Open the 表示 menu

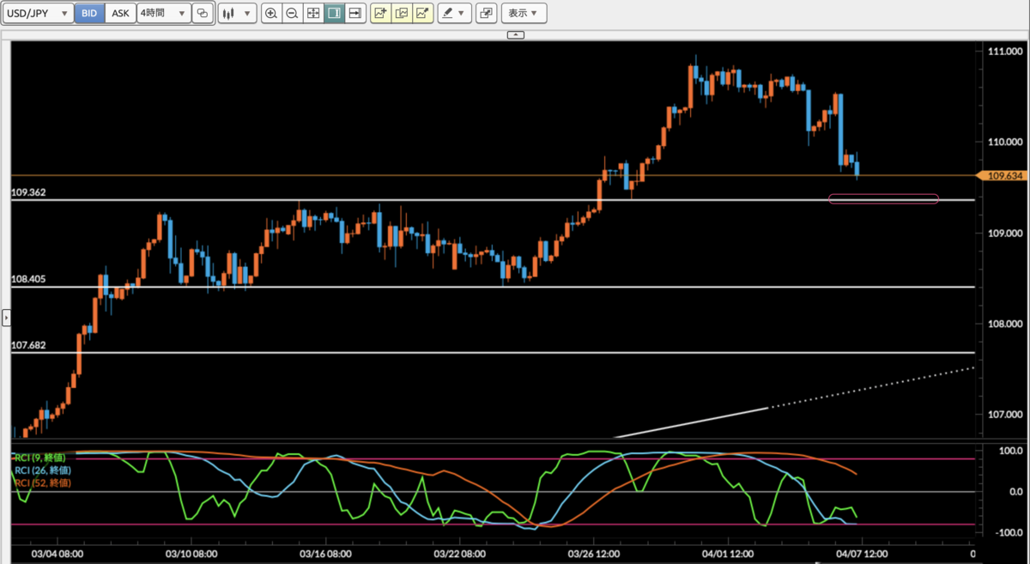(x=524, y=13)
